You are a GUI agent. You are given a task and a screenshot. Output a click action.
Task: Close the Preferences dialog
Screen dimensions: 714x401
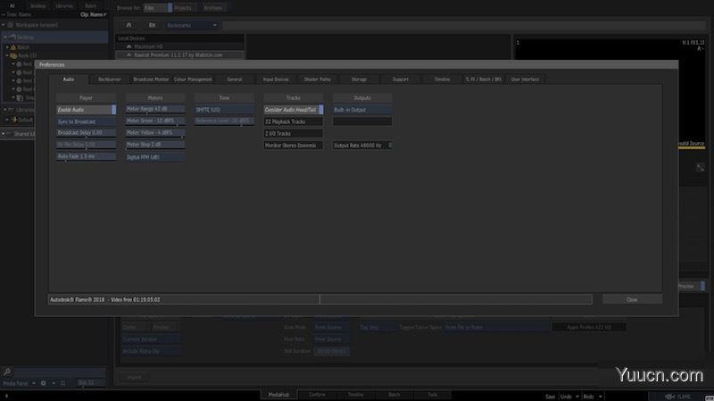click(632, 299)
